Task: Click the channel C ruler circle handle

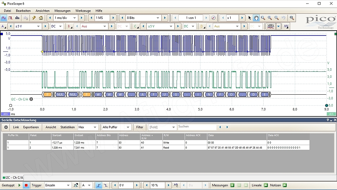Action: 327,105
